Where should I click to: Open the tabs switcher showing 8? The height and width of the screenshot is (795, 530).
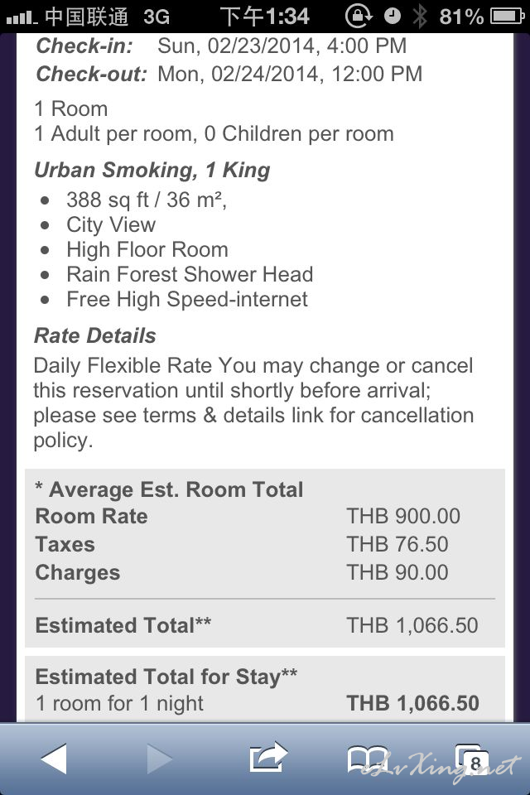(472, 759)
